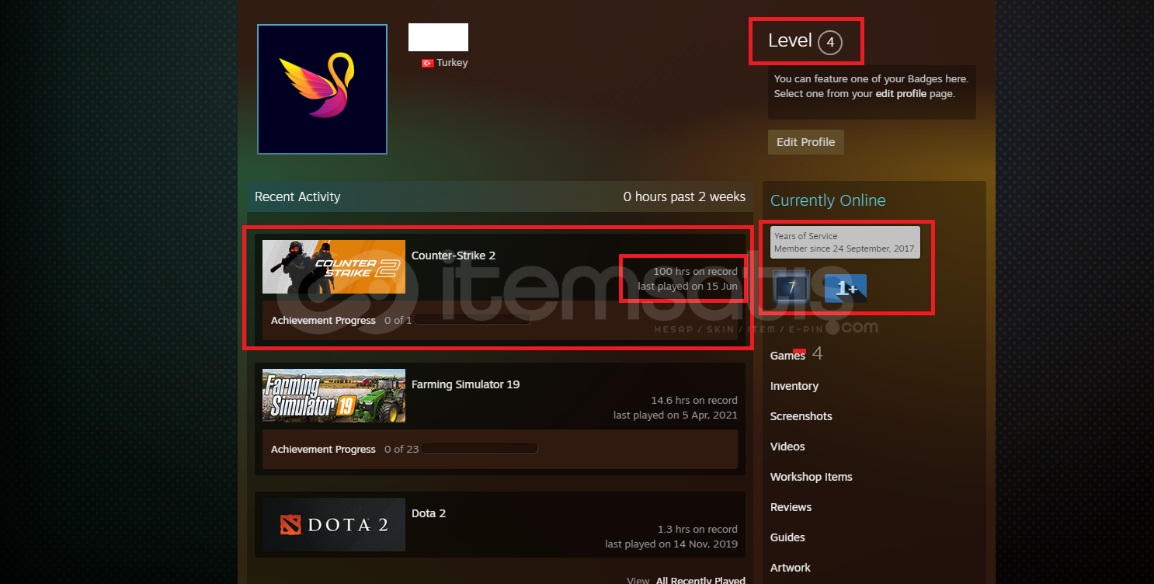Open the Farming Simulator 19 banner image
Image resolution: width=1154 pixels, height=584 pixels.
point(334,395)
